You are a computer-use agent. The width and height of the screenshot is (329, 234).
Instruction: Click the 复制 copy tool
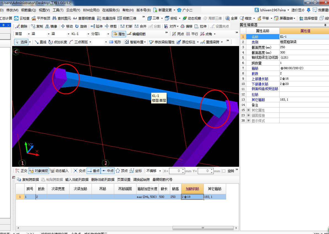37,26
